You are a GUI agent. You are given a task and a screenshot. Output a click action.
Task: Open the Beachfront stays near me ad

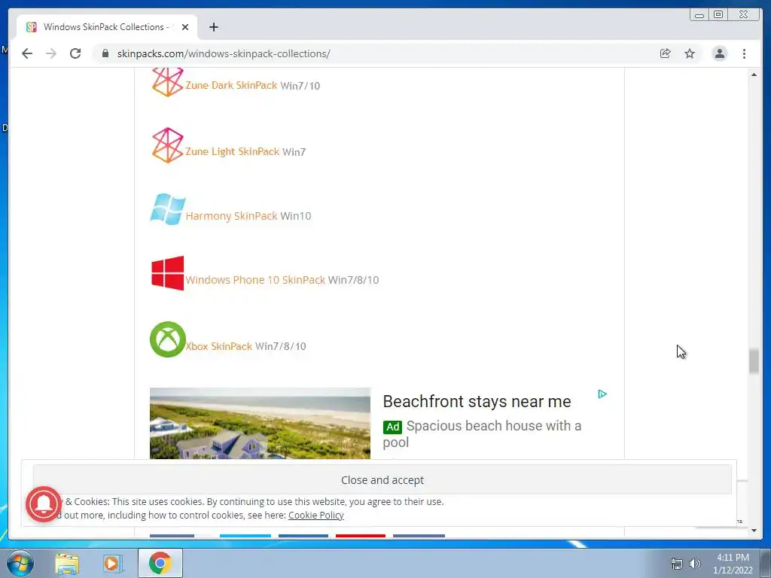[x=477, y=402]
